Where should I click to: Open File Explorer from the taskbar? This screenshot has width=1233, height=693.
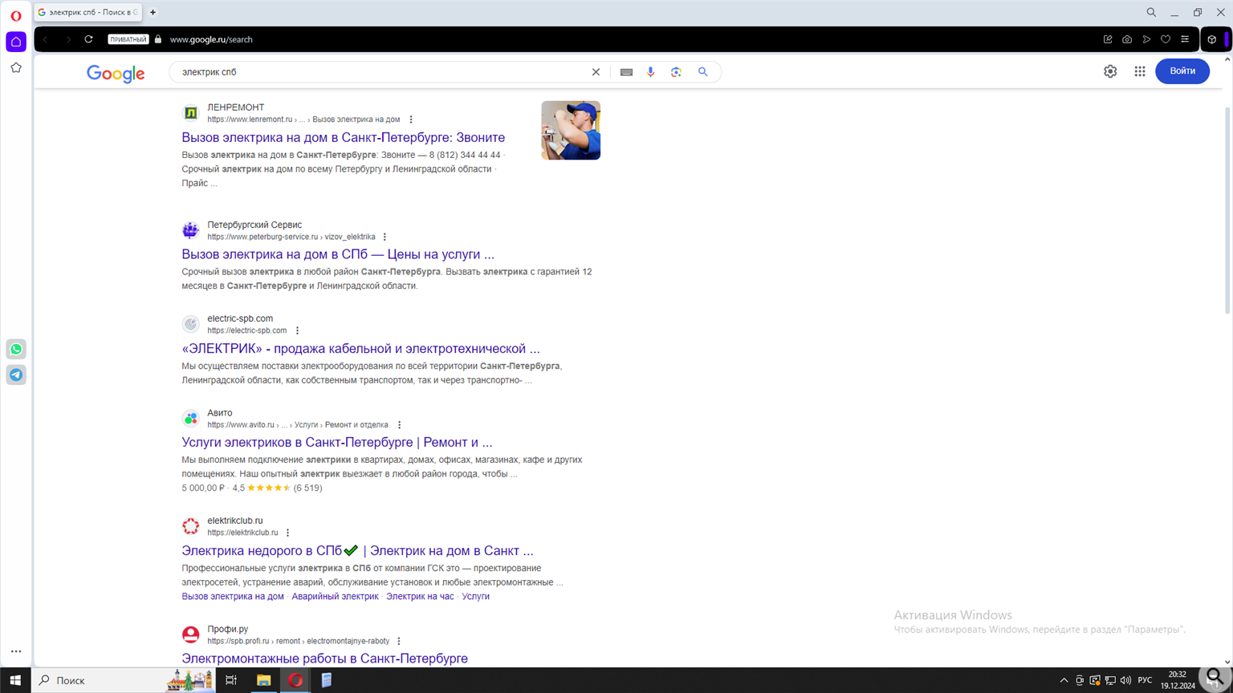click(x=263, y=680)
